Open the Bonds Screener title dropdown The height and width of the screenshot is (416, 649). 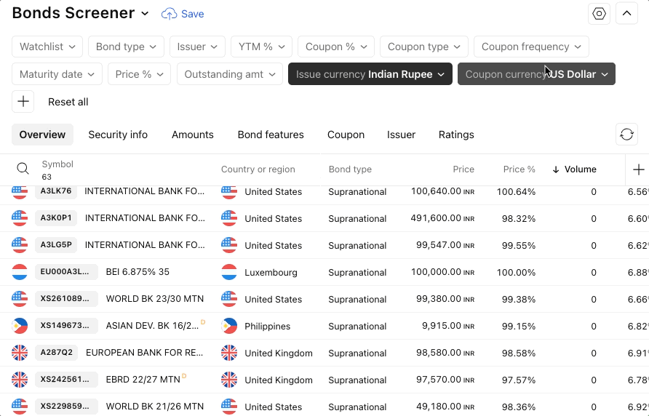145,14
